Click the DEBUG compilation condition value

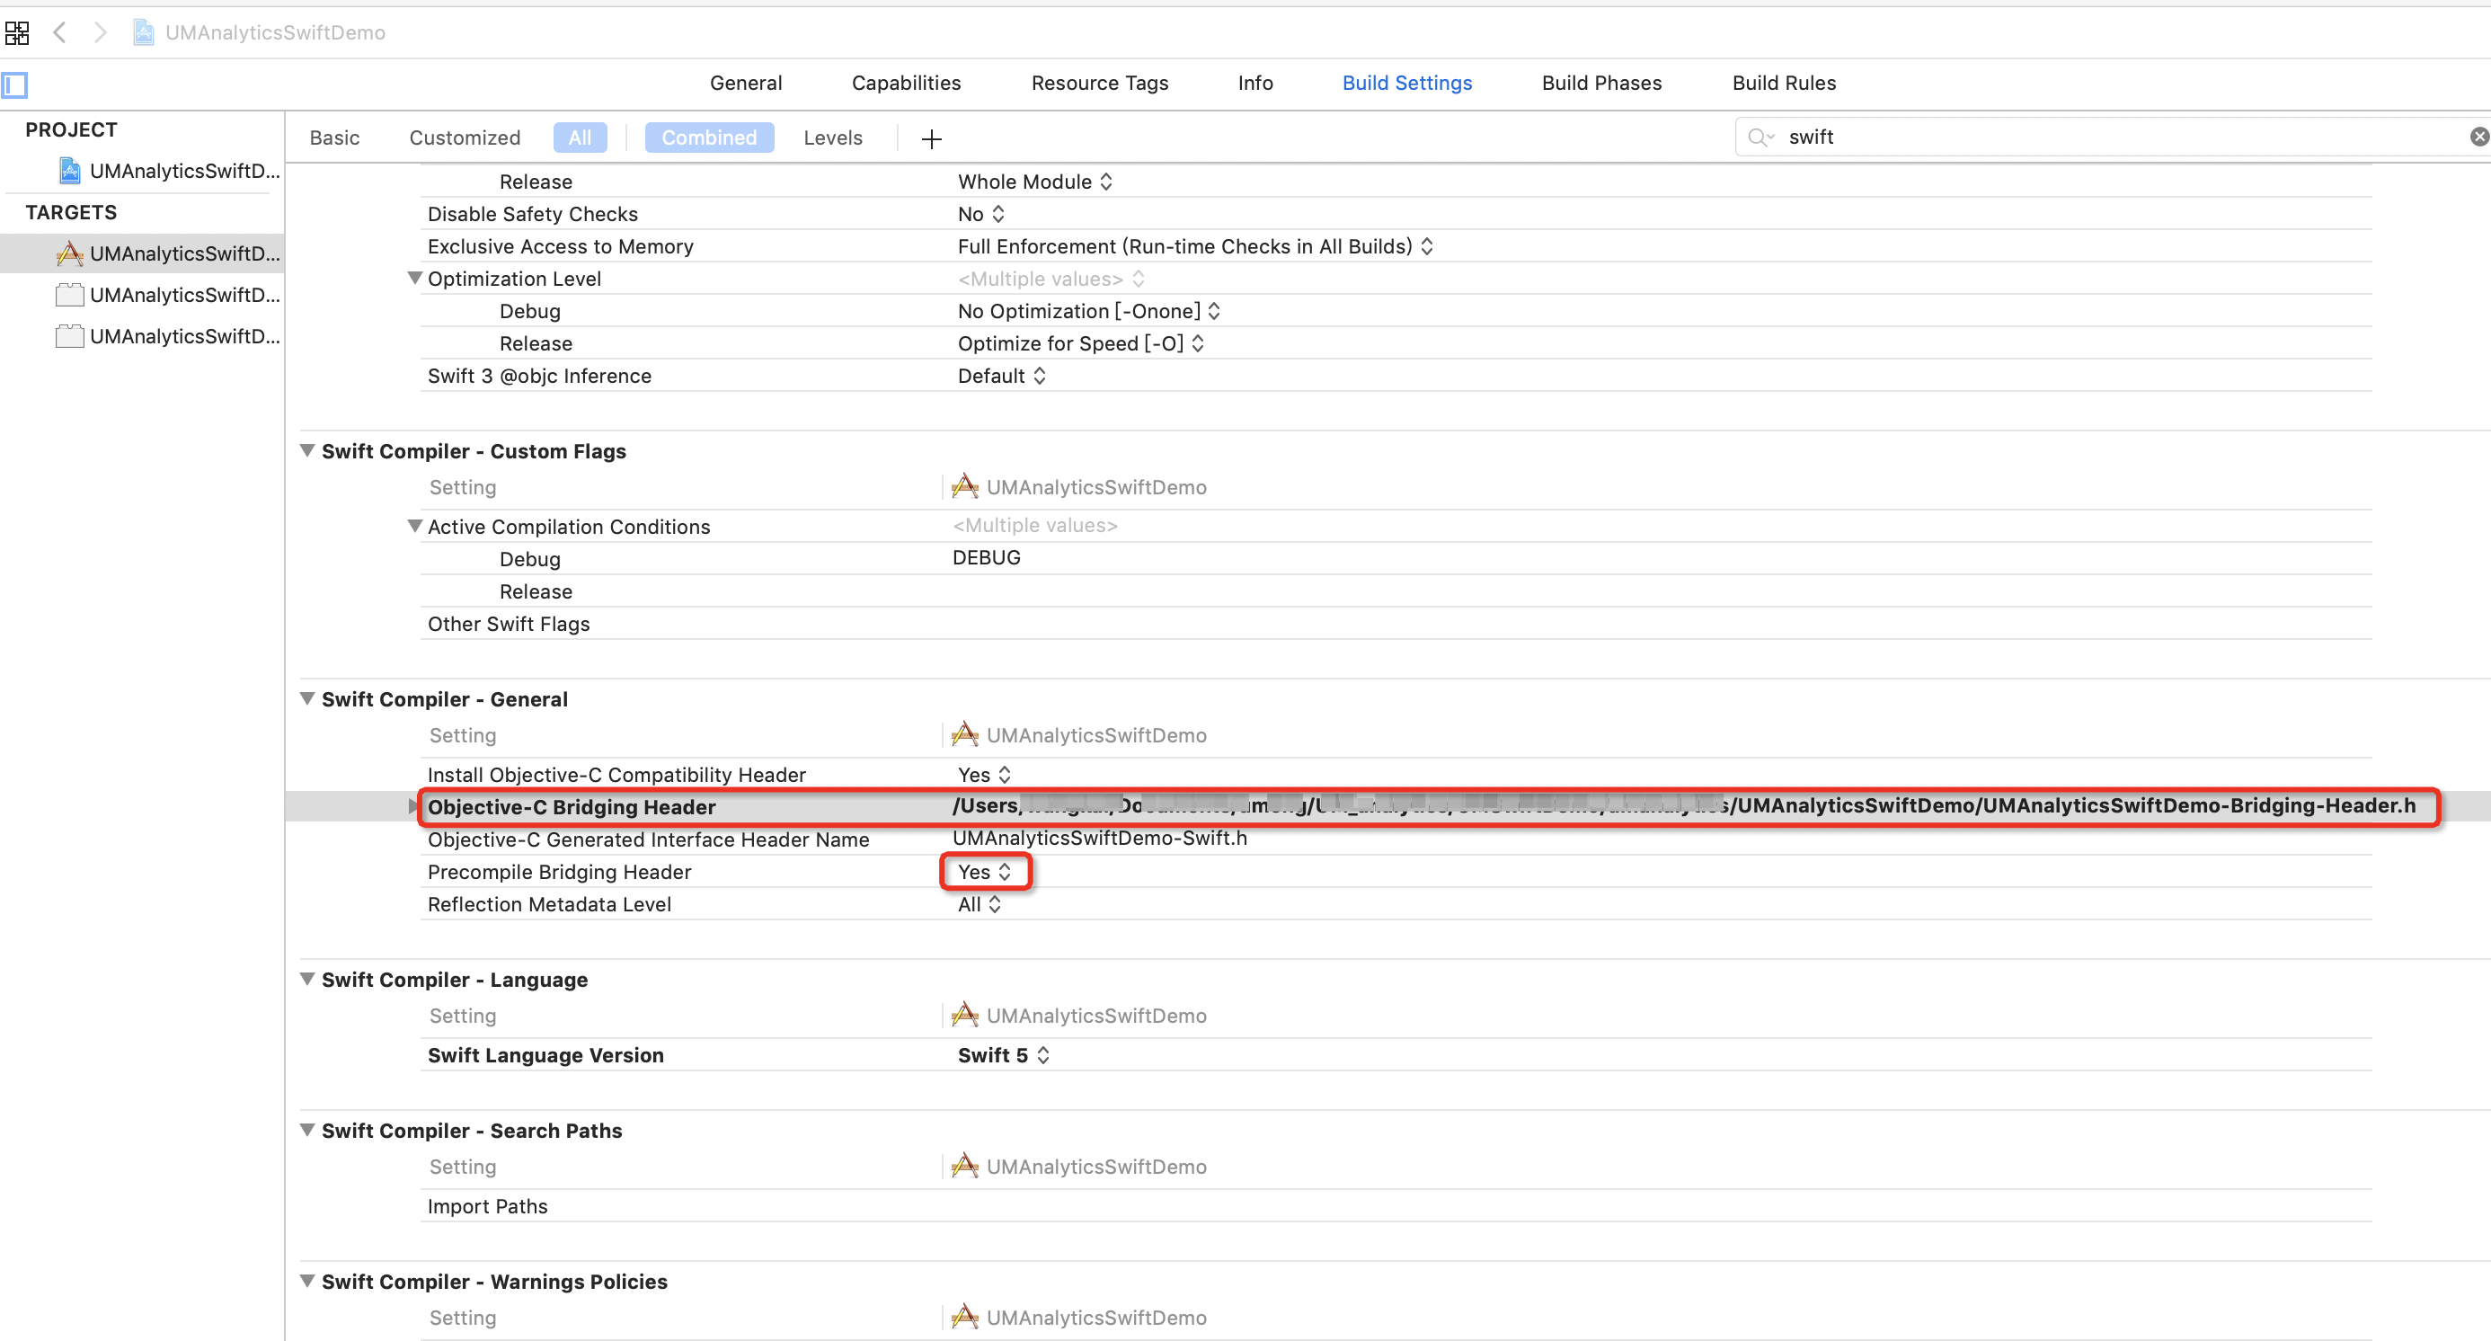987,558
